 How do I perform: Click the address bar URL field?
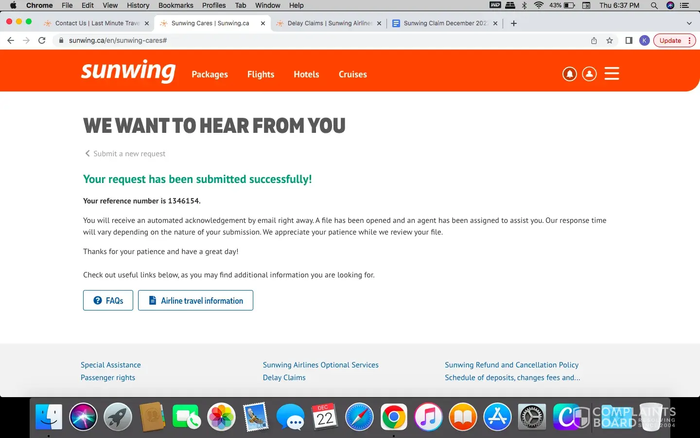(321, 40)
